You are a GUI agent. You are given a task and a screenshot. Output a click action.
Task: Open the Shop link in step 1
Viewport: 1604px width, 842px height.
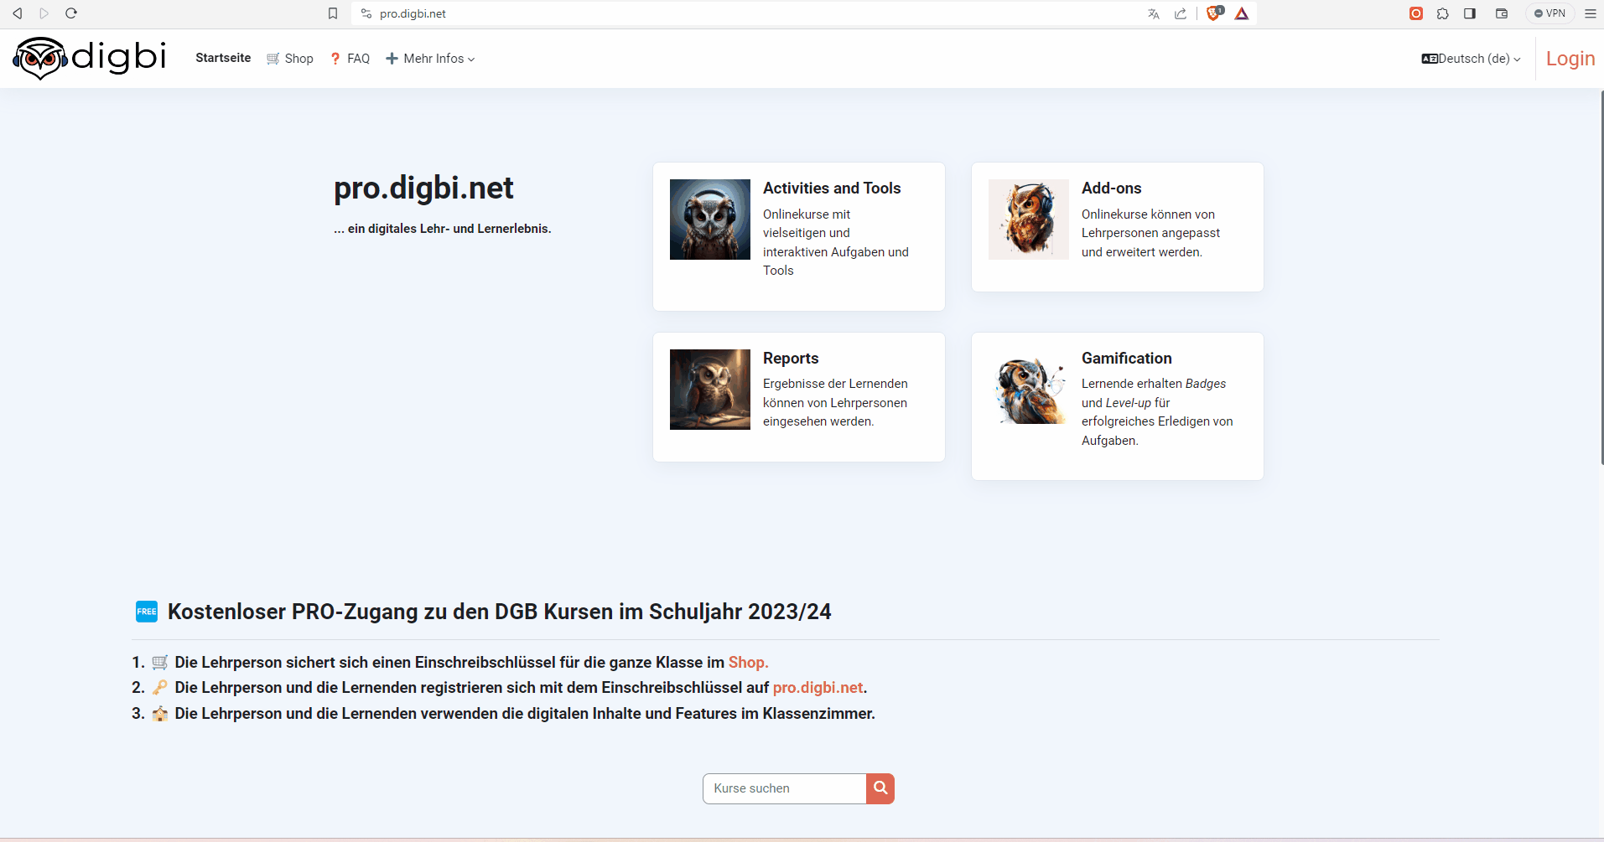(x=747, y=662)
